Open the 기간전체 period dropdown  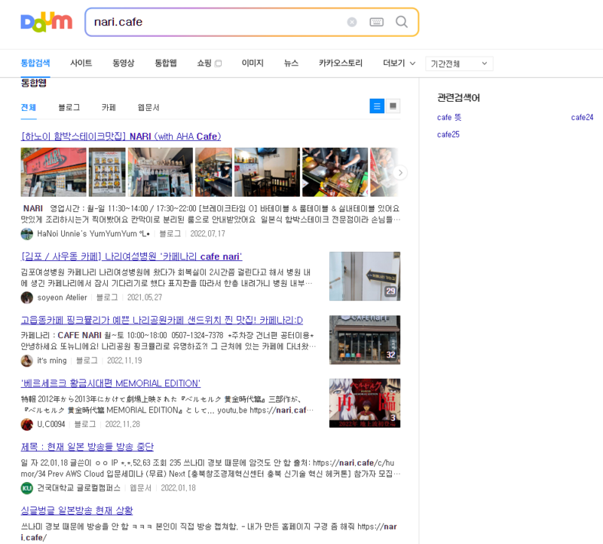tap(459, 63)
